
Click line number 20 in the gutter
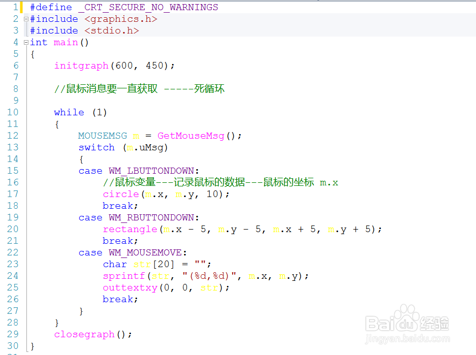click(x=13, y=229)
